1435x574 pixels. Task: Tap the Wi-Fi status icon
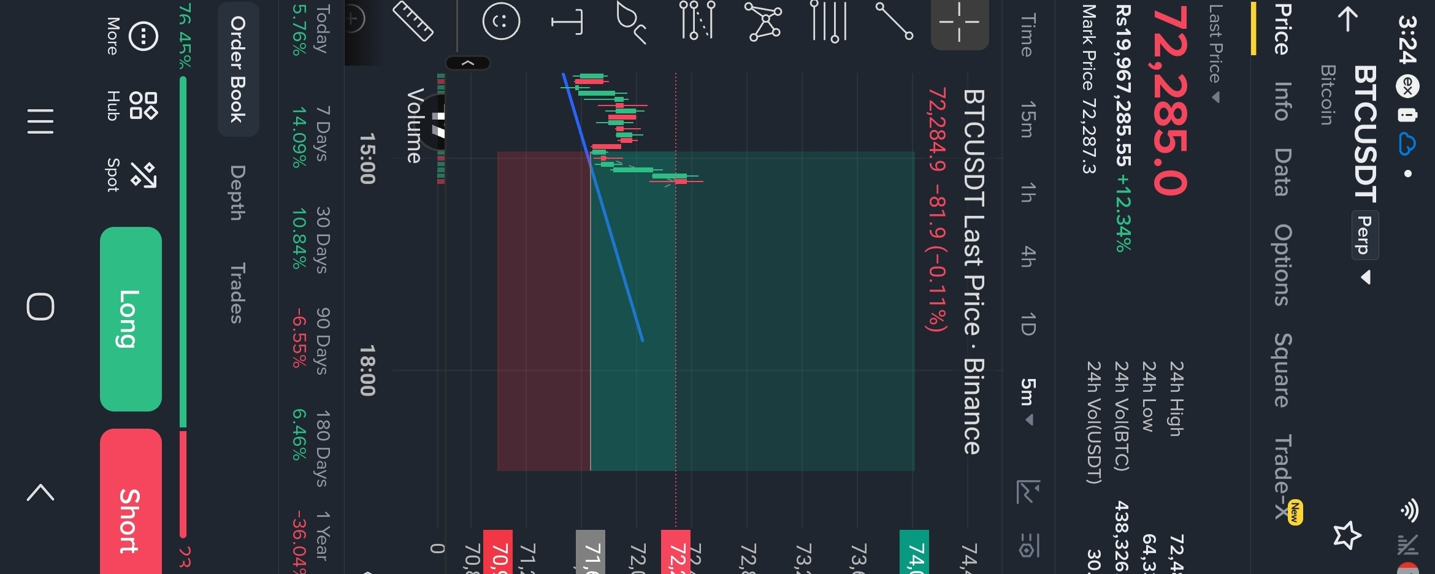coord(1409,510)
